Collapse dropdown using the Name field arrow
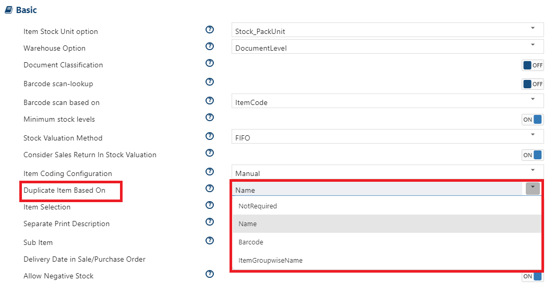This screenshot has height=293, width=555. pyautogui.click(x=533, y=188)
